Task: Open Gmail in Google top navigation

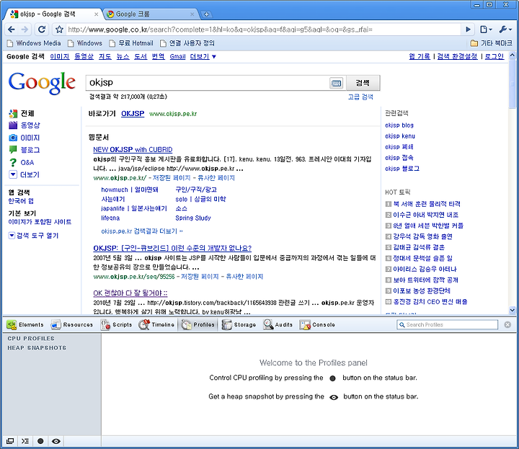Action: coord(177,57)
